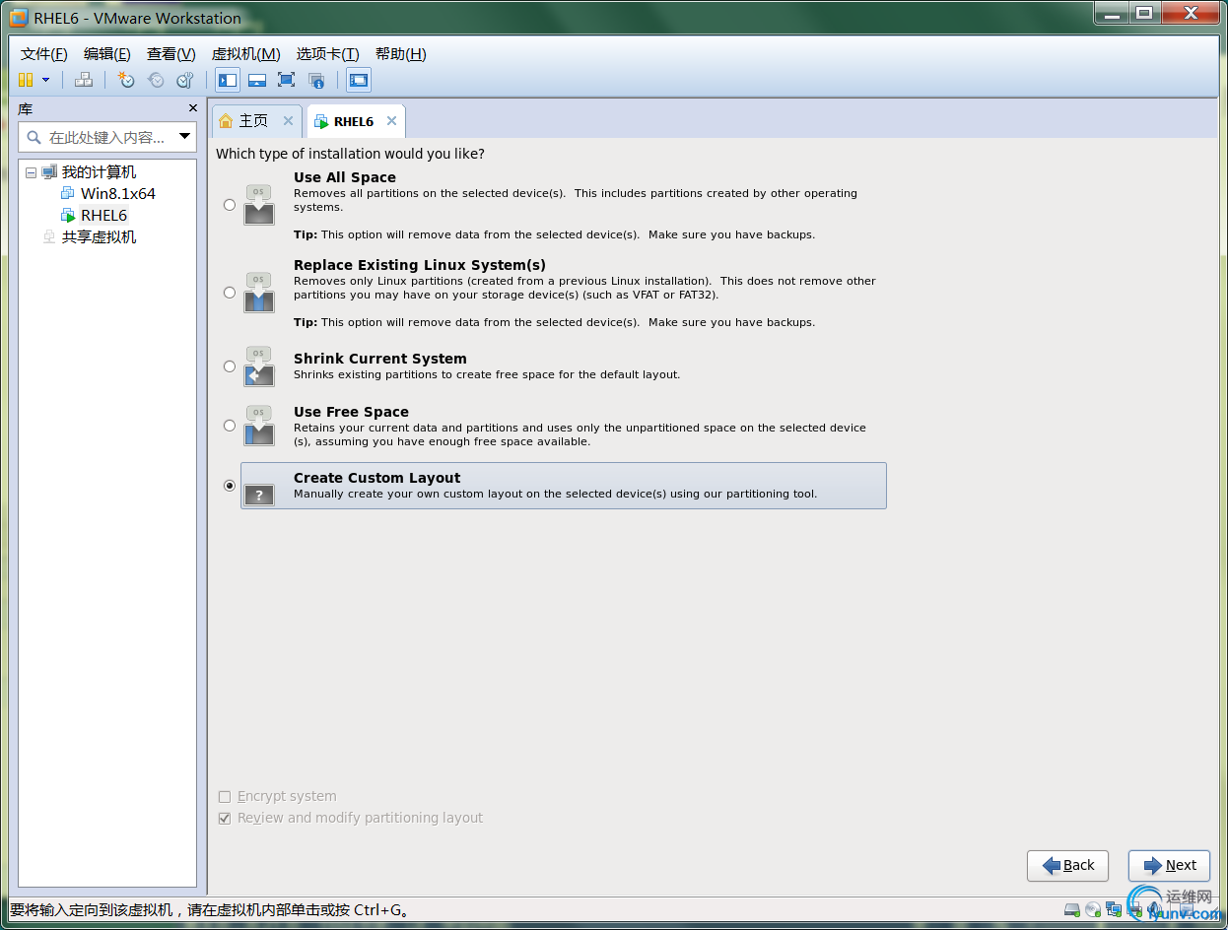Collapse the 我的计算机 tree node

[31, 172]
